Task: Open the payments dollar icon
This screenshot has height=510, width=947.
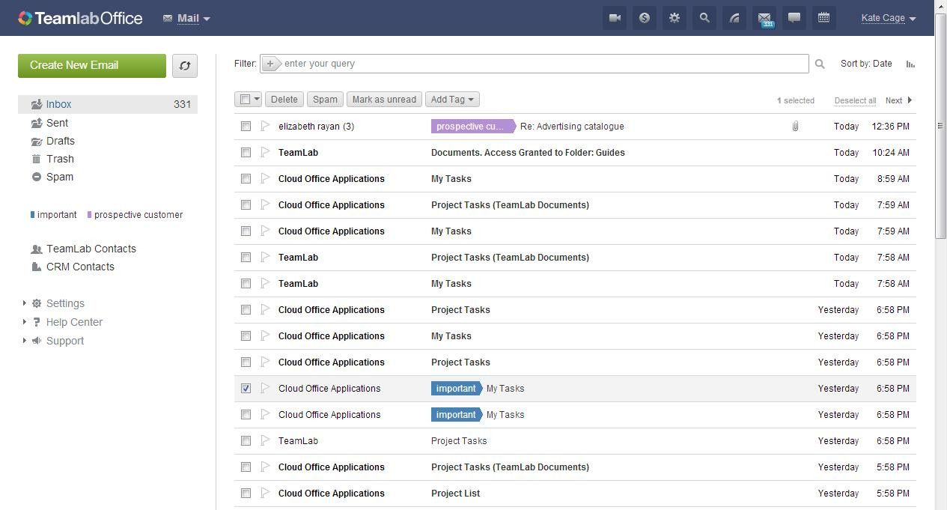Action: point(645,18)
